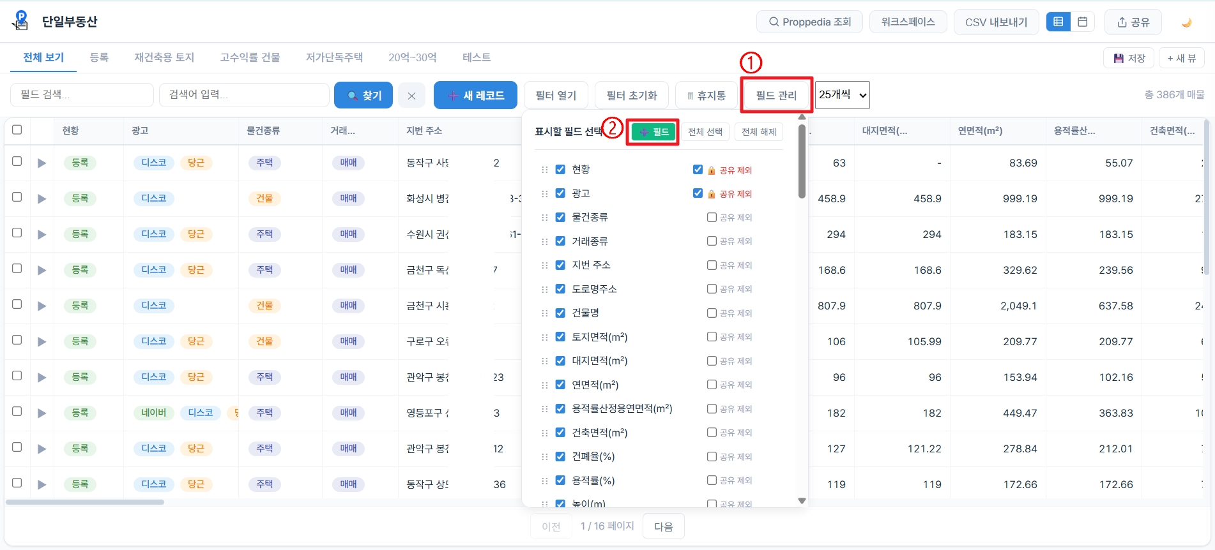
Task: Click the 네이버 ad badge
Action: pyautogui.click(x=154, y=413)
